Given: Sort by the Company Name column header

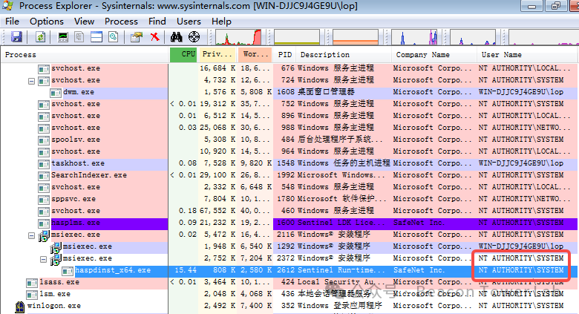Looking at the screenshot, I should point(434,55).
